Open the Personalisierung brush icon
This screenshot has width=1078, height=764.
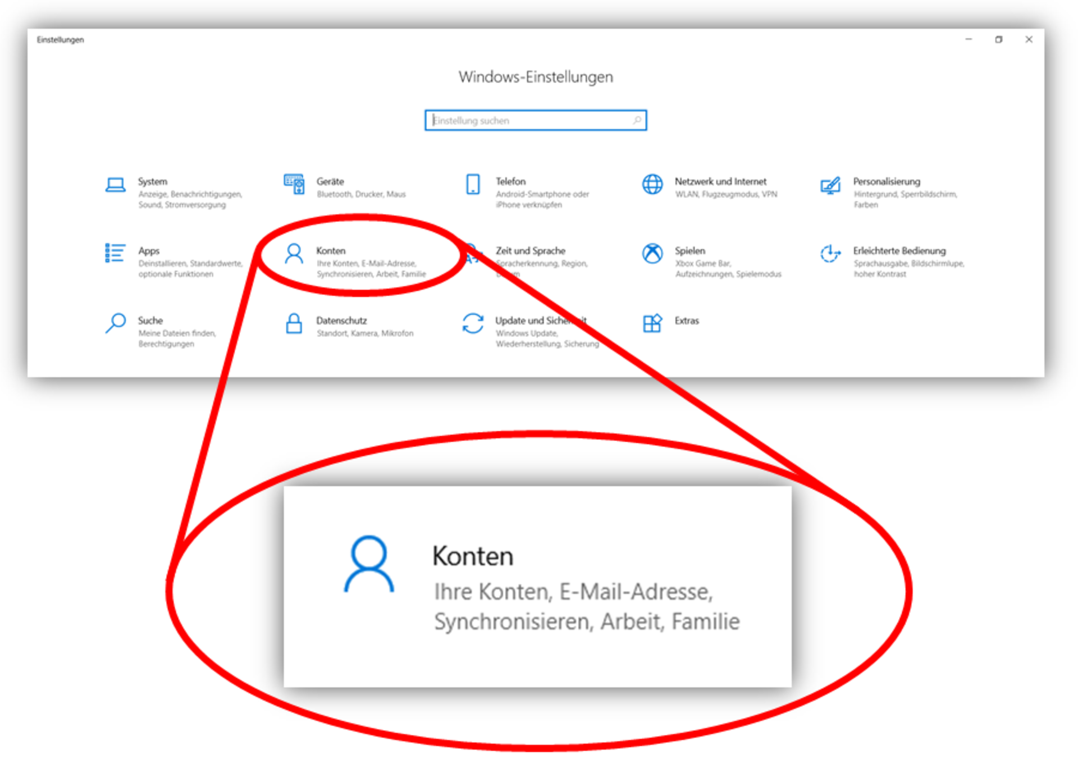click(x=830, y=185)
